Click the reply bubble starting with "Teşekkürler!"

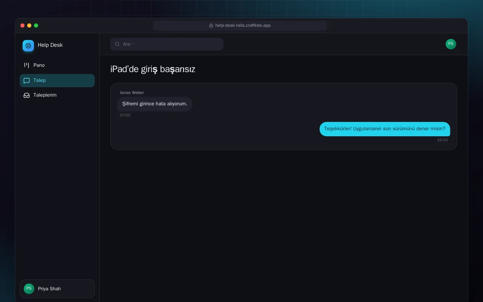[385, 129]
